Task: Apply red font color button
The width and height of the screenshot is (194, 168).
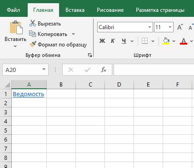Action: [x=184, y=41]
